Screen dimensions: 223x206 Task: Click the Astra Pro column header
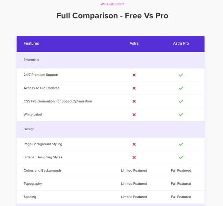181,44
